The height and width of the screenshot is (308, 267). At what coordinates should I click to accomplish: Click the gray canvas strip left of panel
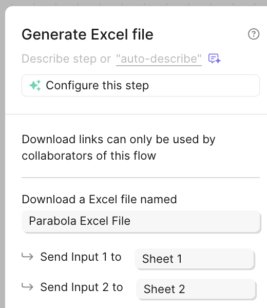coord(3,157)
